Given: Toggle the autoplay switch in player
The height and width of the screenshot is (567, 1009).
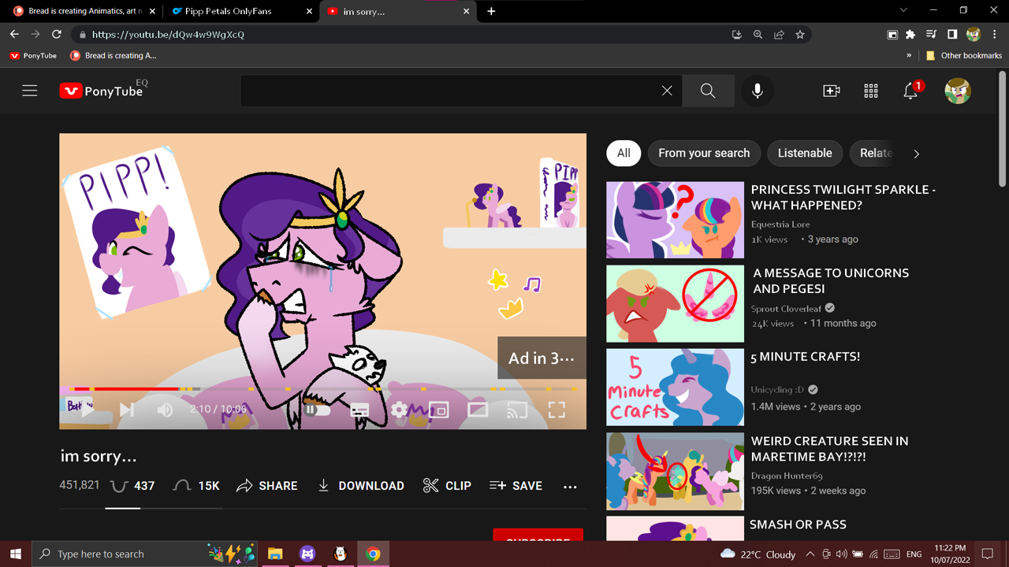Looking at the screenshot, I should click(x=317, y=409).
